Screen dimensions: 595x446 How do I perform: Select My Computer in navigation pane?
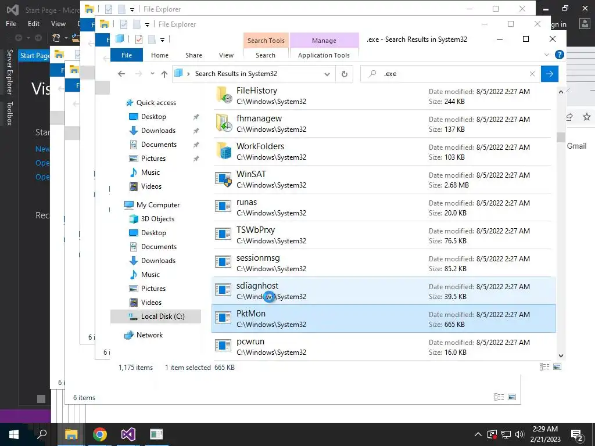pos(158,205)
